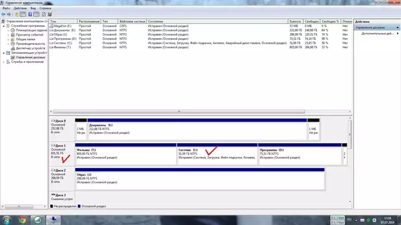
Task: Select Планировщик заданий clock icon in tree
Action: click(x=13, y=30)
